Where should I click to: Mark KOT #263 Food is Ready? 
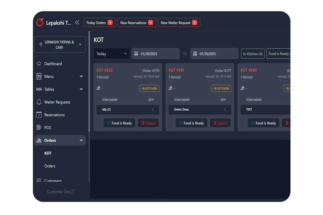[x=119, y=123]
